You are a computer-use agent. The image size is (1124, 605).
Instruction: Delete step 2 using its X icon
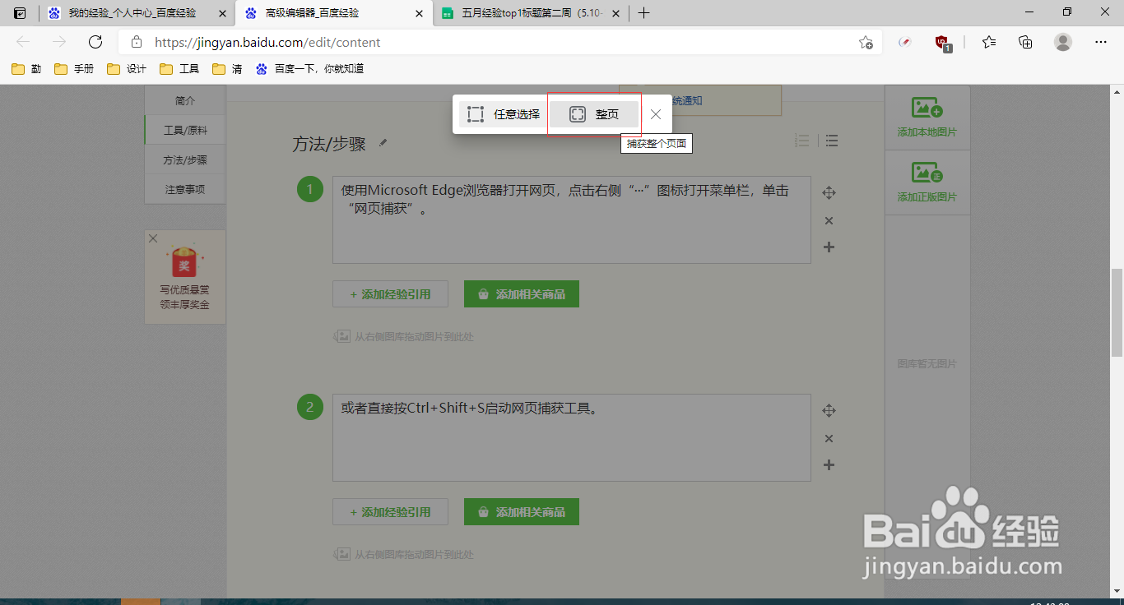tap(829, 438)
